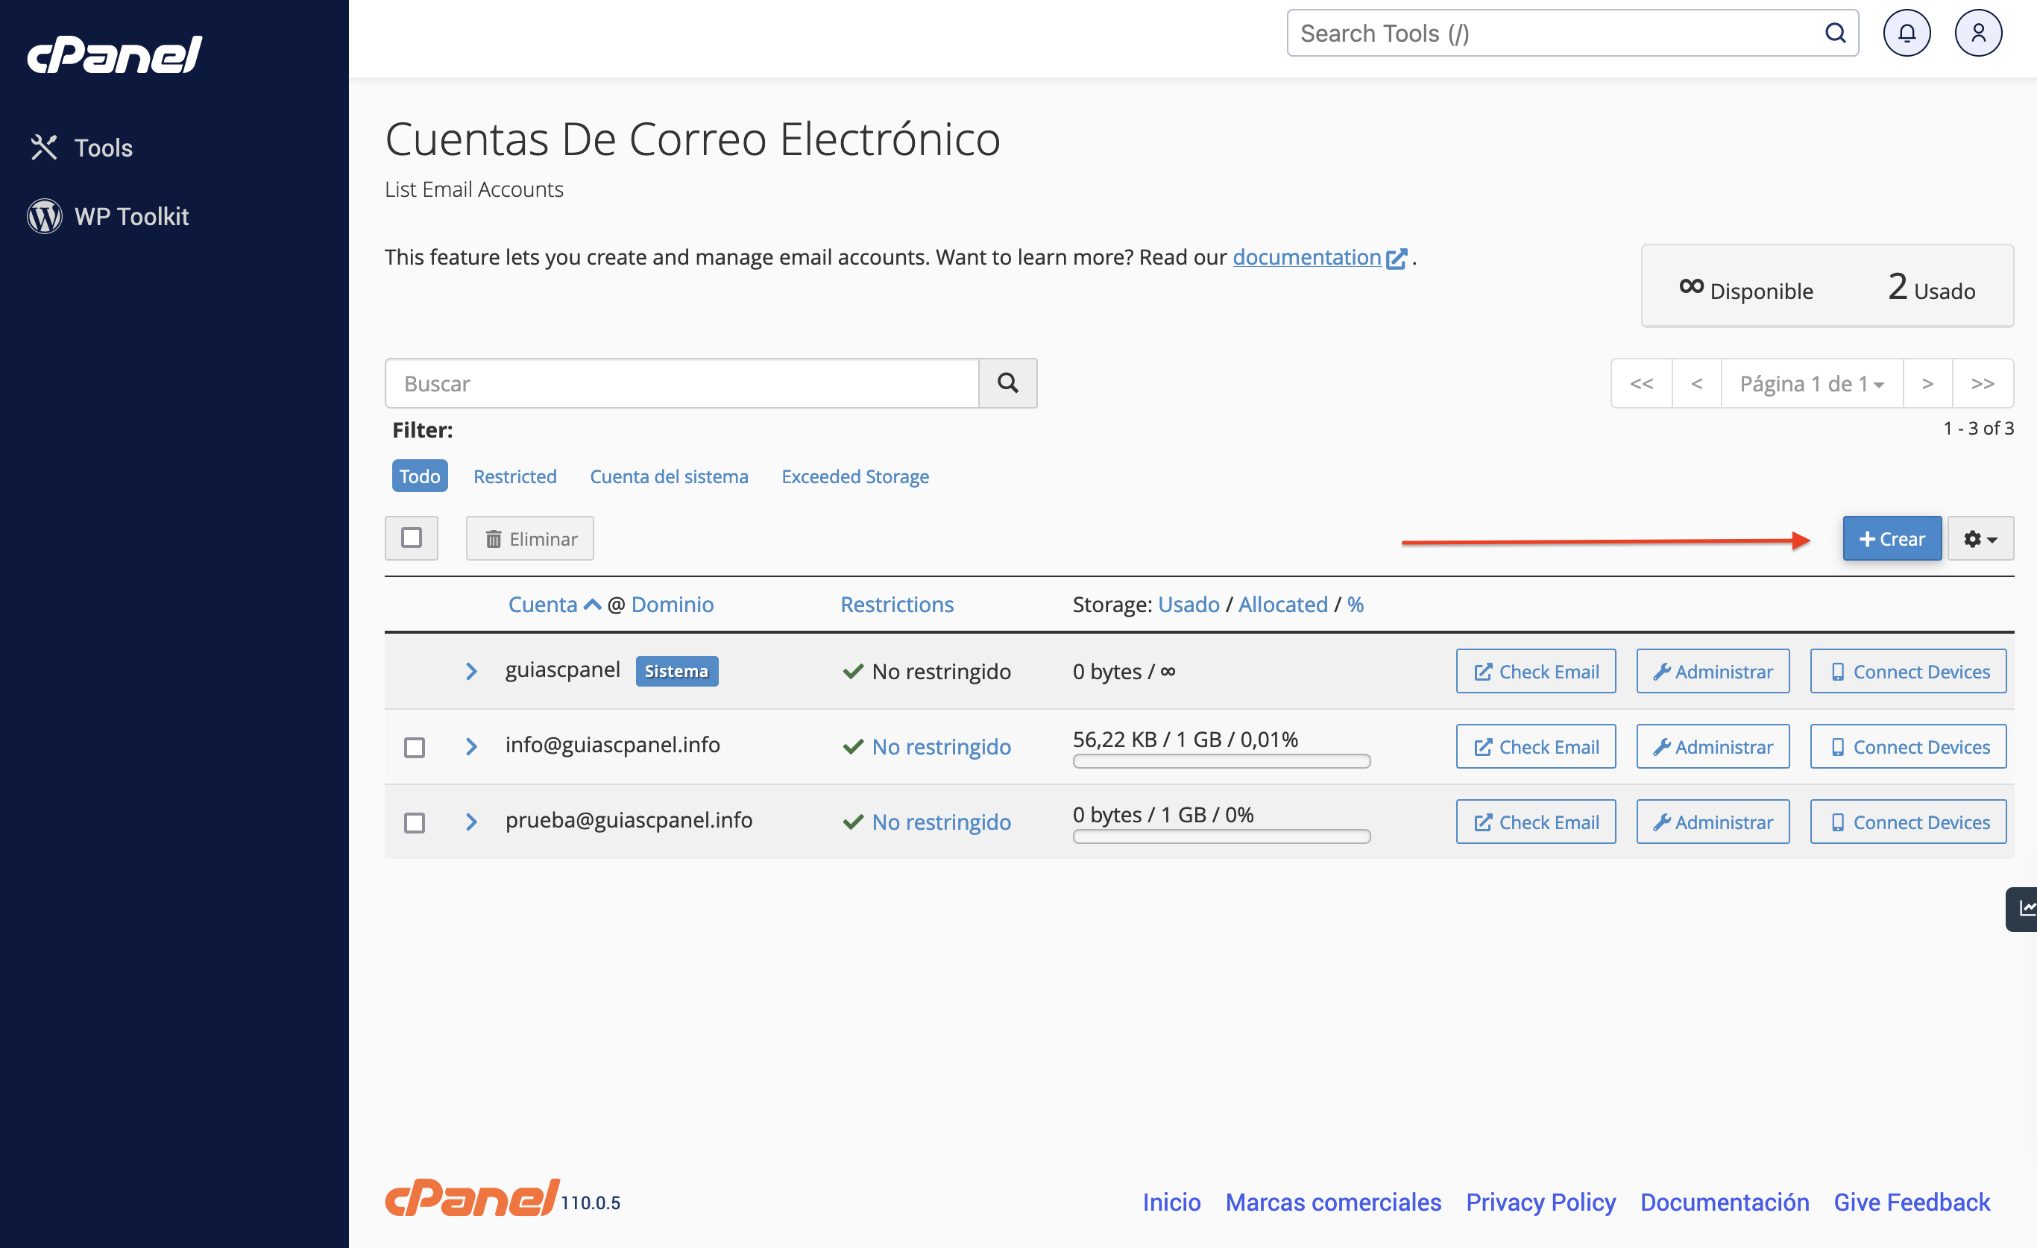Select the Cuenta del sistema filter
Image resolution: width=2037 pixels, height=1248 pixels.
click(x=669, y=476)
